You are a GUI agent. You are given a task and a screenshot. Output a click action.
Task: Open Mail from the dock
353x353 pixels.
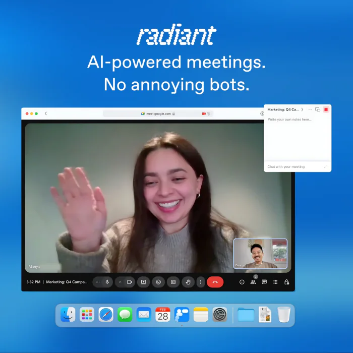tap(144, 315)
